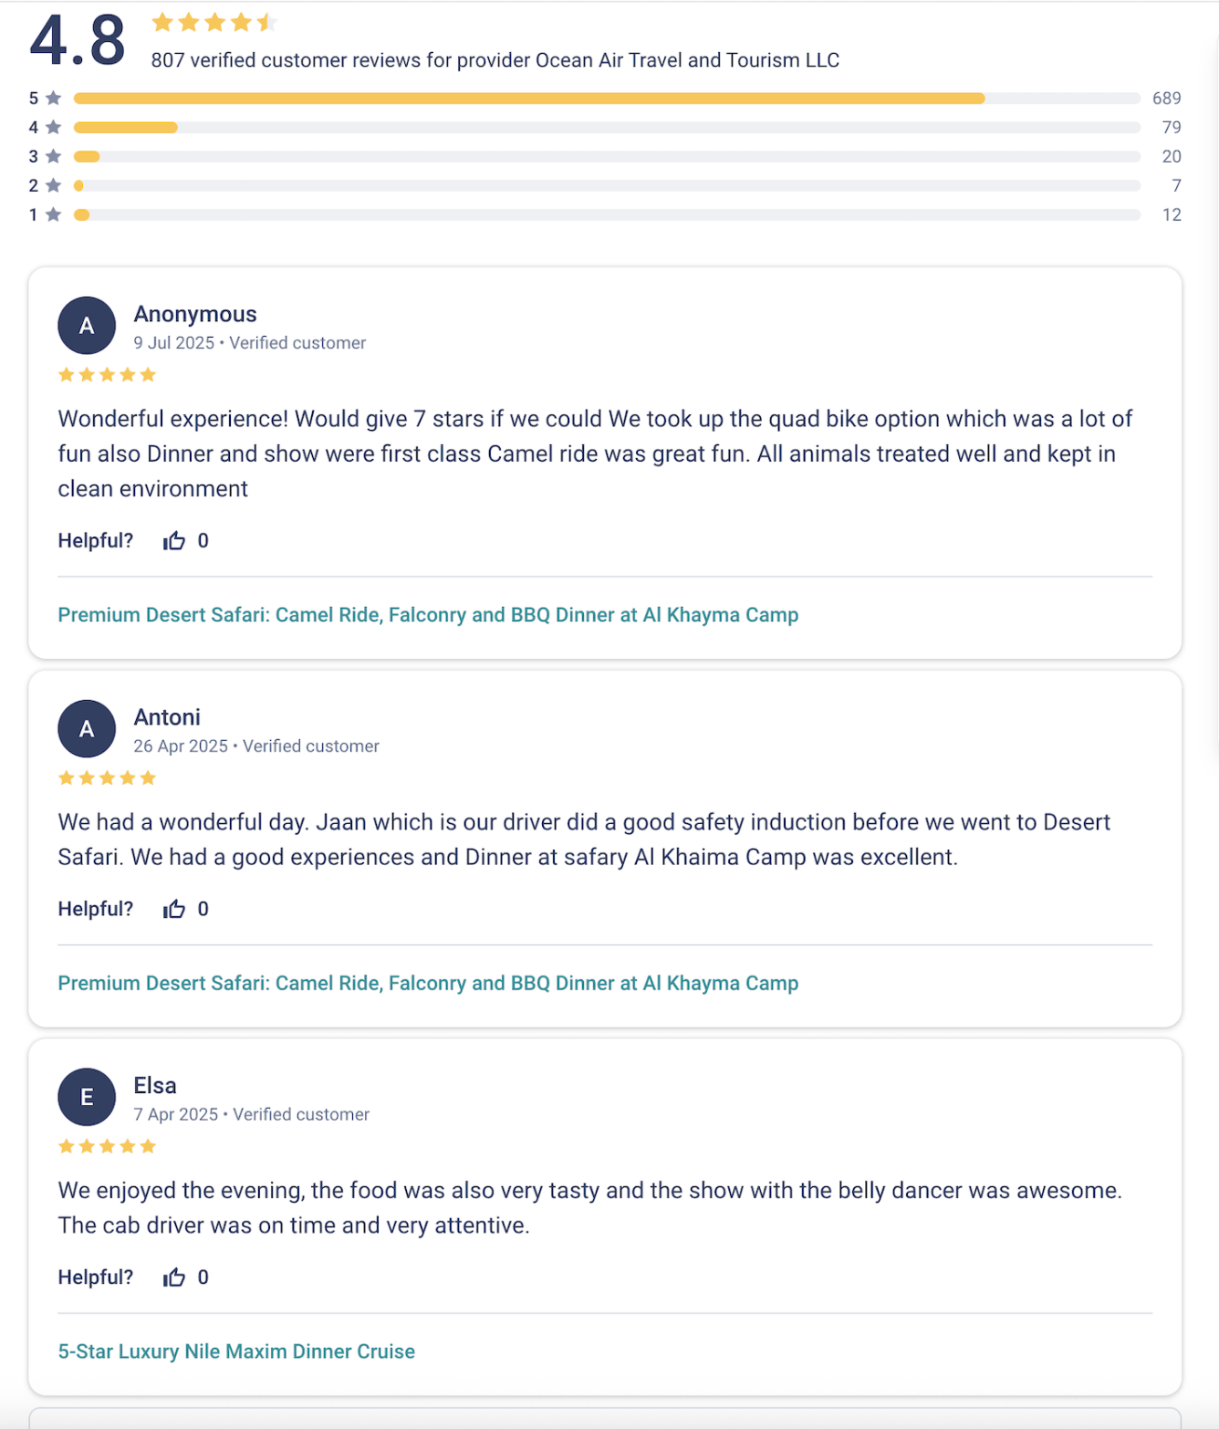
Task: Click the Anonymous reviewer avatar circle
Action: (x=87, y=326)
